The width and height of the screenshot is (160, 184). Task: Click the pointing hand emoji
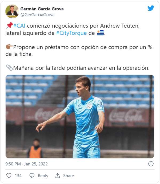point(9,47)
